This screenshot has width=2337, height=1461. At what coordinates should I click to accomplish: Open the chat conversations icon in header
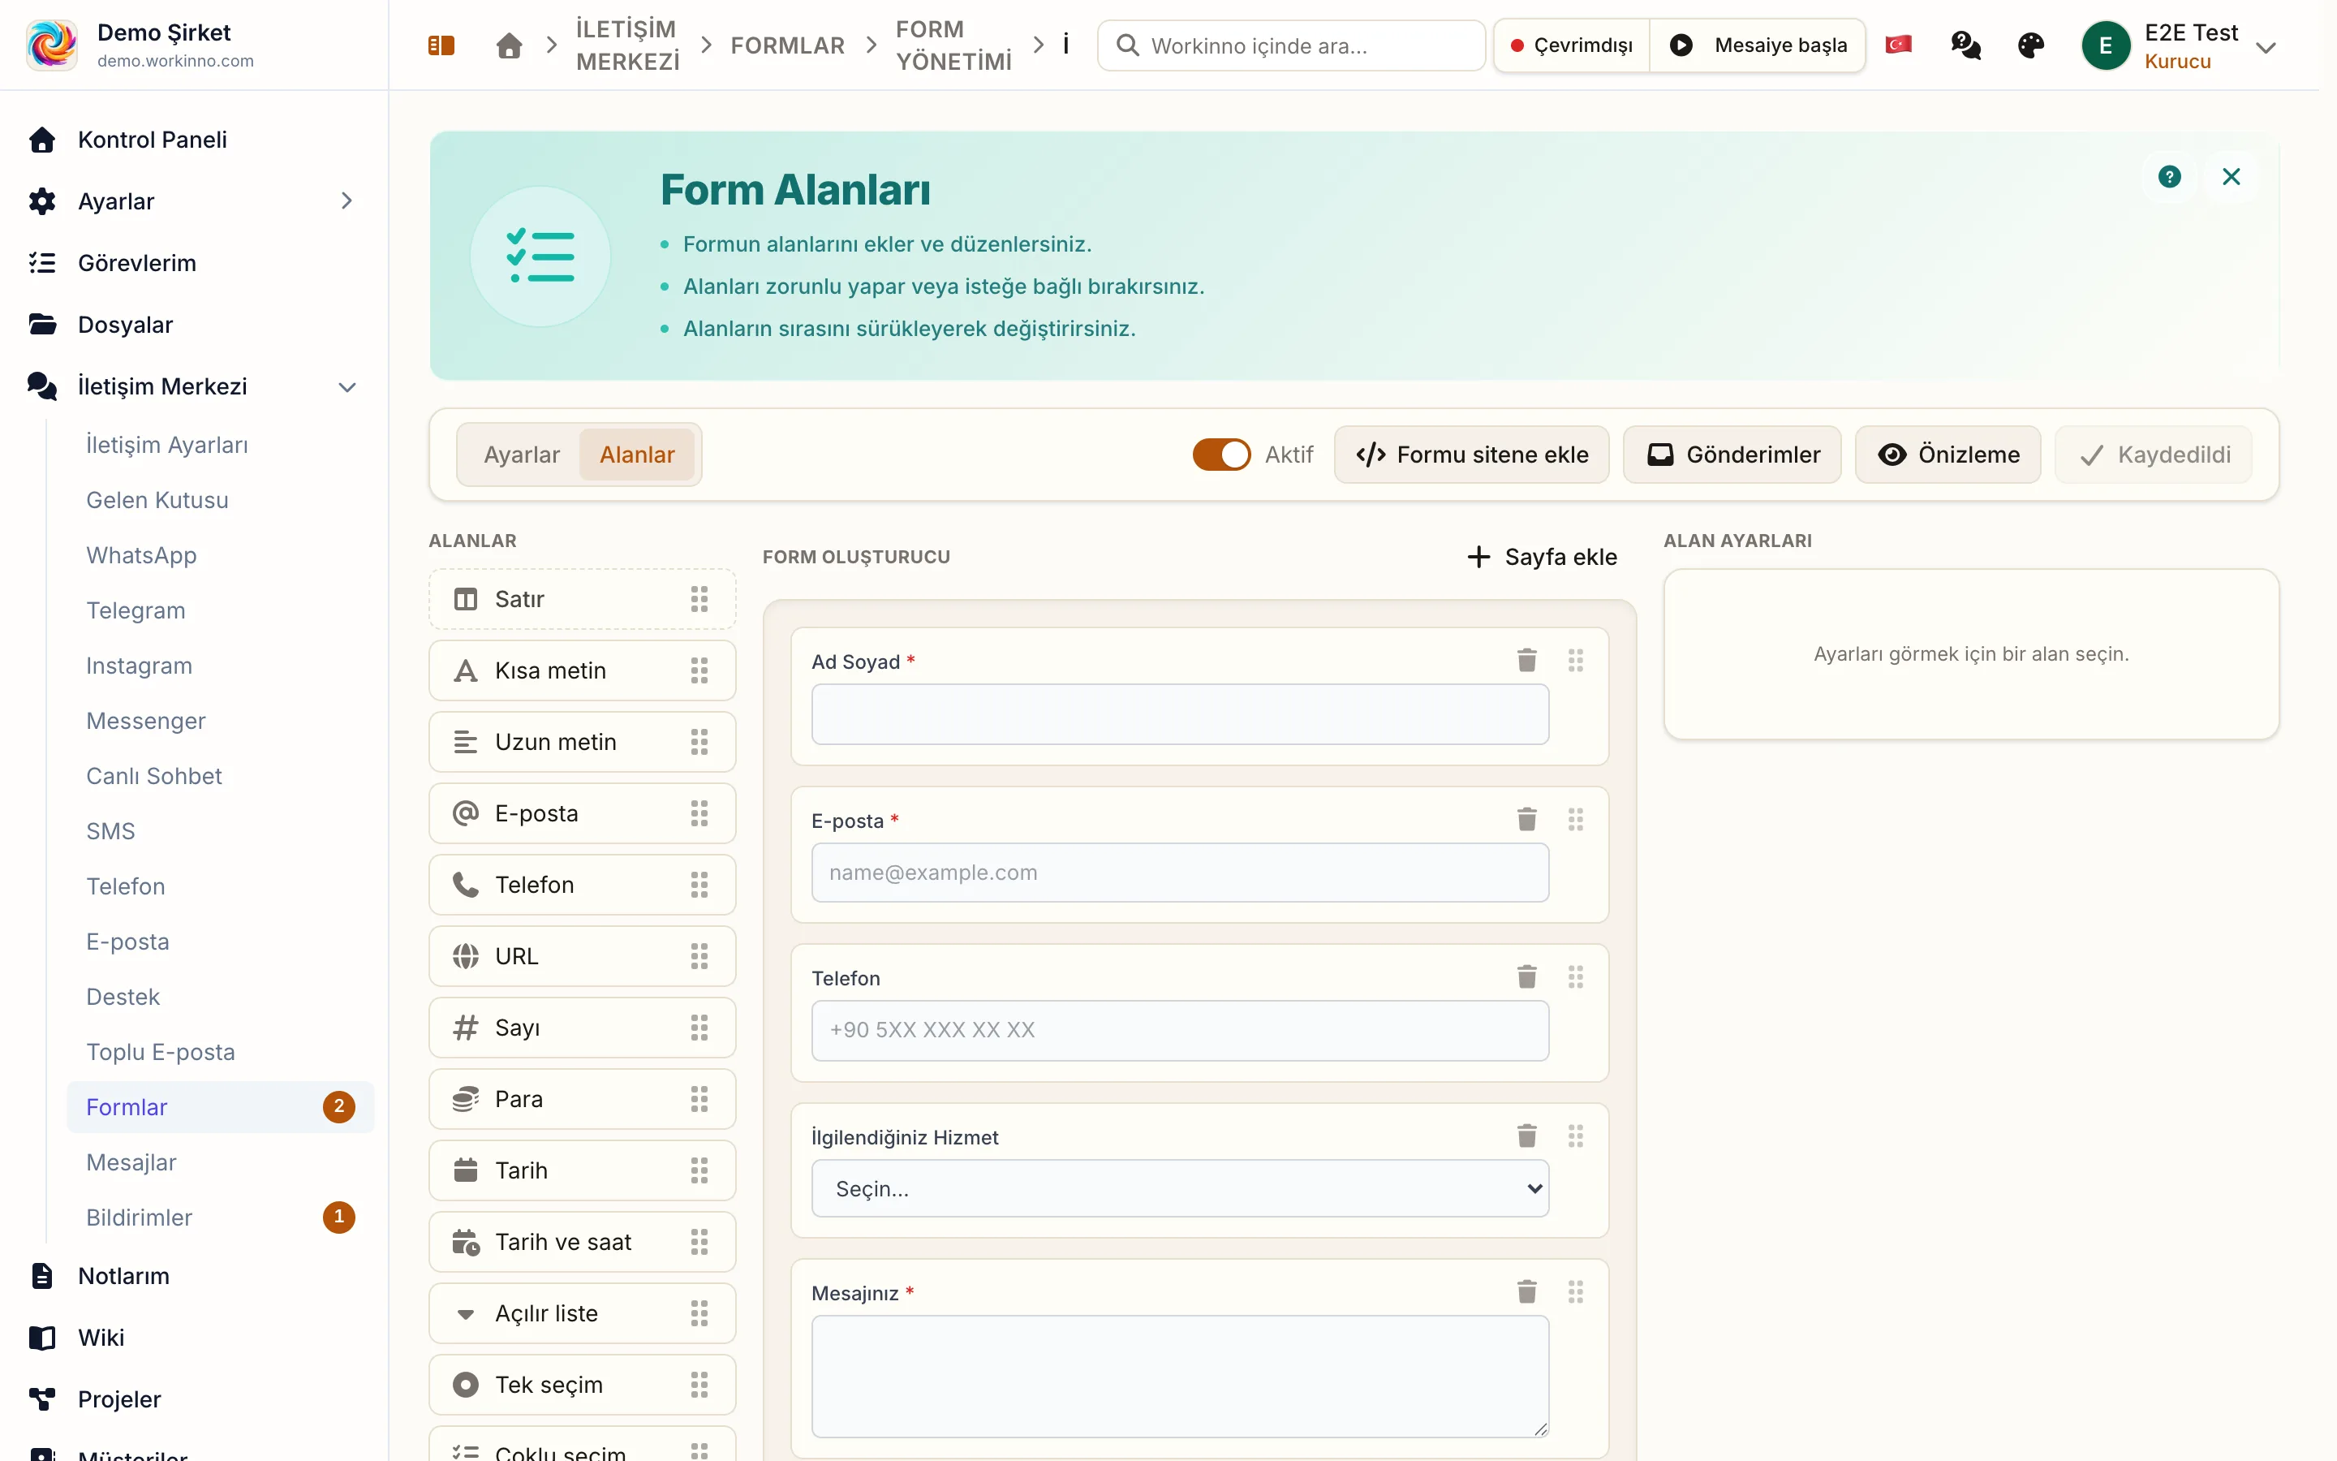1965,45
